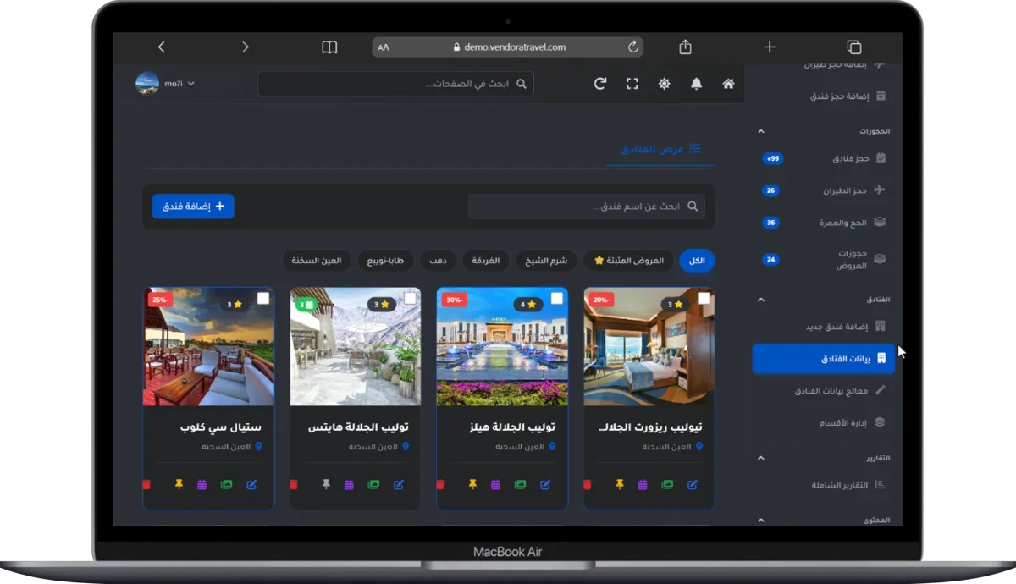
Task: Tick the checkbox on توليب الجلالة هيلز card
Action: pos(557,299)
